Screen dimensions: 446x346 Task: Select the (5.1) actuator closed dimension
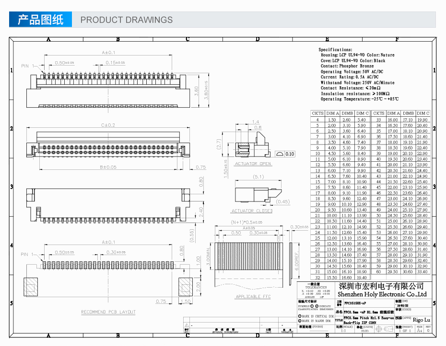[x=258, y=177]
